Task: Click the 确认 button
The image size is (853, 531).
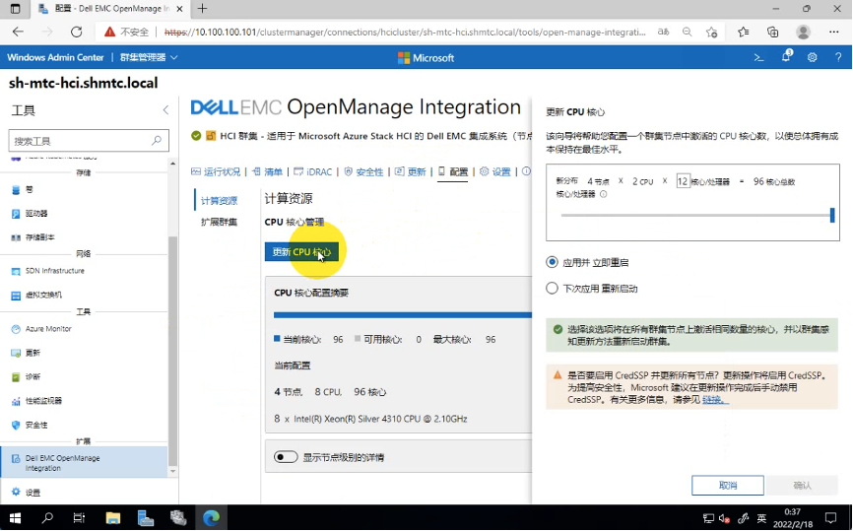Action: 802,486
